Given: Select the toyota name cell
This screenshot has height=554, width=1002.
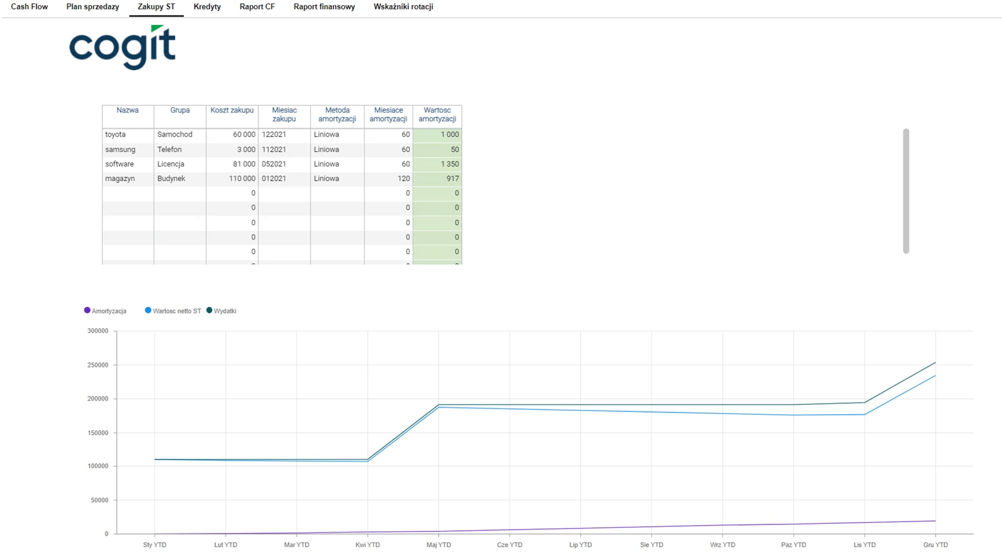Looking at the screenshot, I should pyautogui.click(x=128, y=134).
